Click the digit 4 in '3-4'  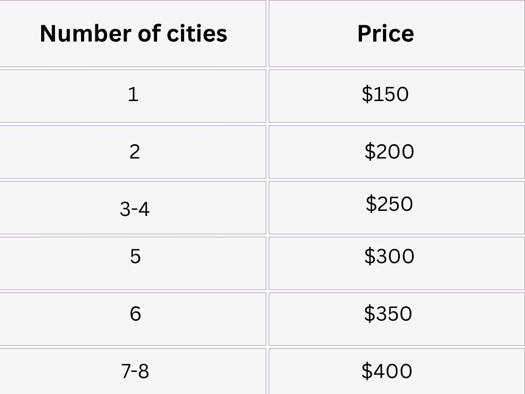pyautogui.click(x=144, y=209)
